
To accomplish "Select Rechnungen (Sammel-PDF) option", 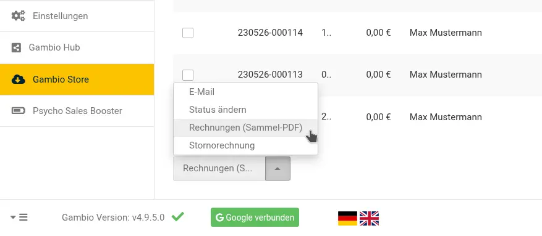I will 245,128.
